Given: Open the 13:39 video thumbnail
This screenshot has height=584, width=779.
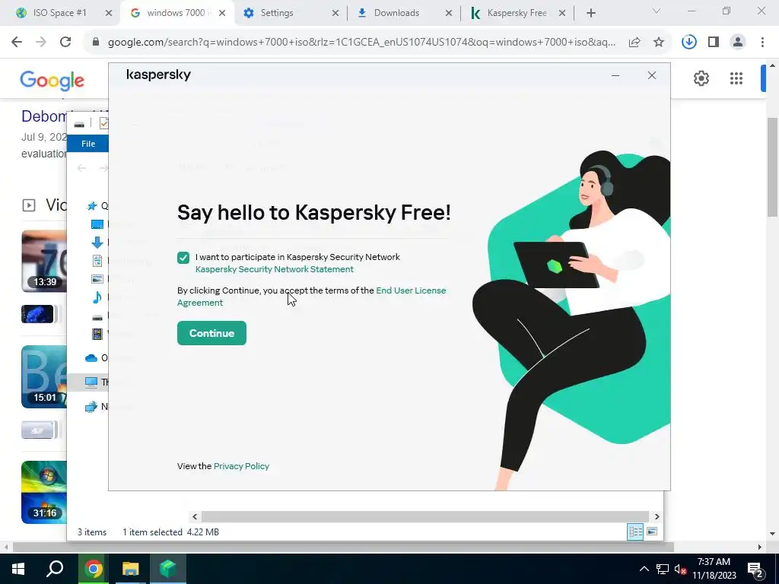Looking at the screenshot, I should pos(43,262).
